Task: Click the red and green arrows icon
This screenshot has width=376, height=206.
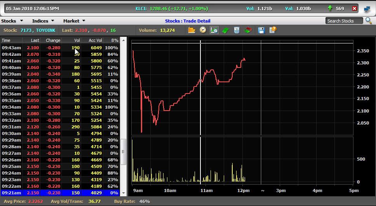Action: (x=248, y=30)
